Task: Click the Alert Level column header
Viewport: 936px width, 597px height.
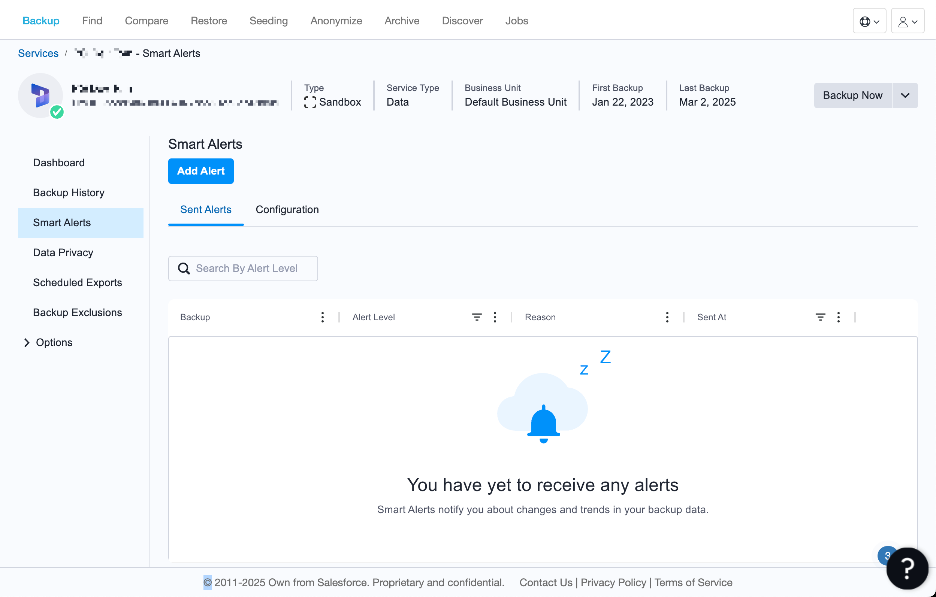Action: coord(373,317)
